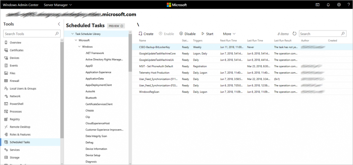
Task: Select the Defrag folder
Action: pyautogui.click(x=89, y=143)
